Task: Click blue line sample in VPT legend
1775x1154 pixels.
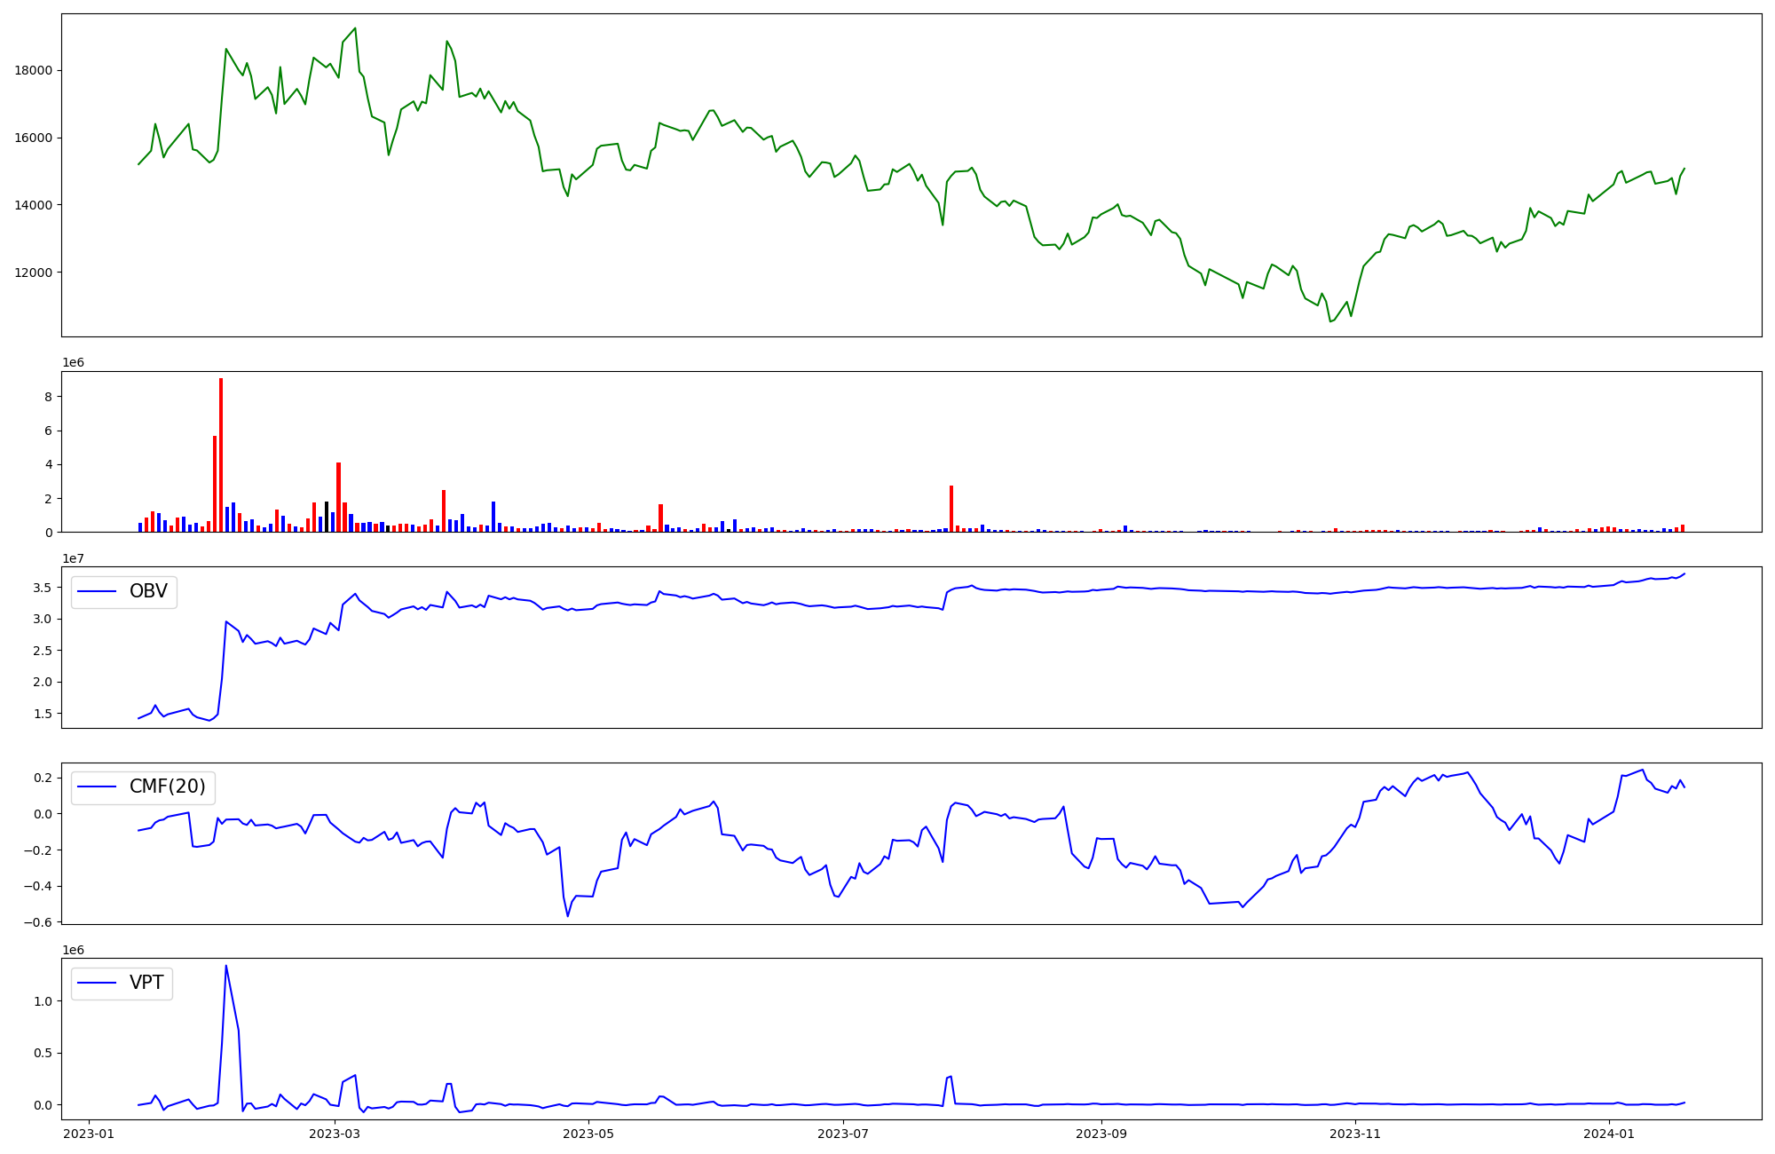Action: [98, 983]
